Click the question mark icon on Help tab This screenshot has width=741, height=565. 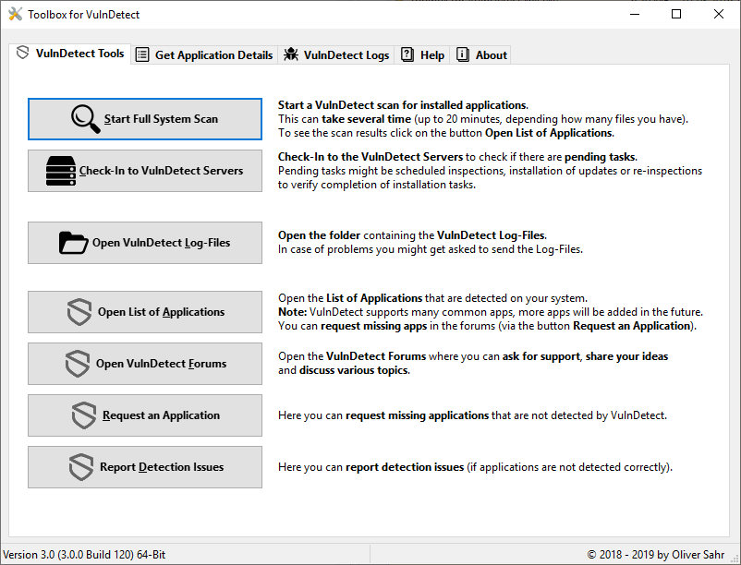pyautogui.click(x=407, y=54)
